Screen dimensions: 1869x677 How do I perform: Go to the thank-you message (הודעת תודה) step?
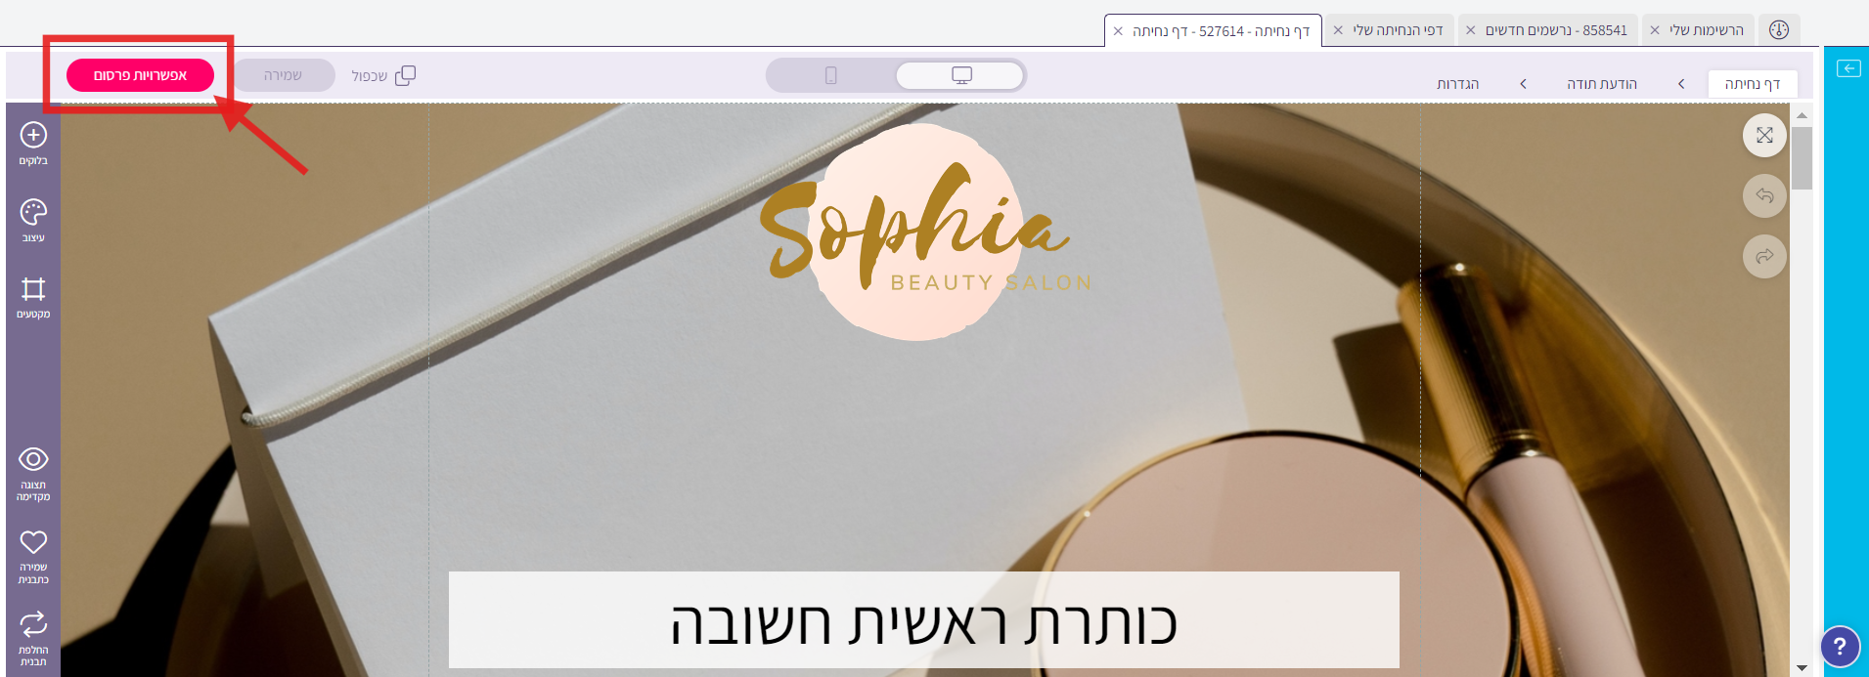point(1601,84)
